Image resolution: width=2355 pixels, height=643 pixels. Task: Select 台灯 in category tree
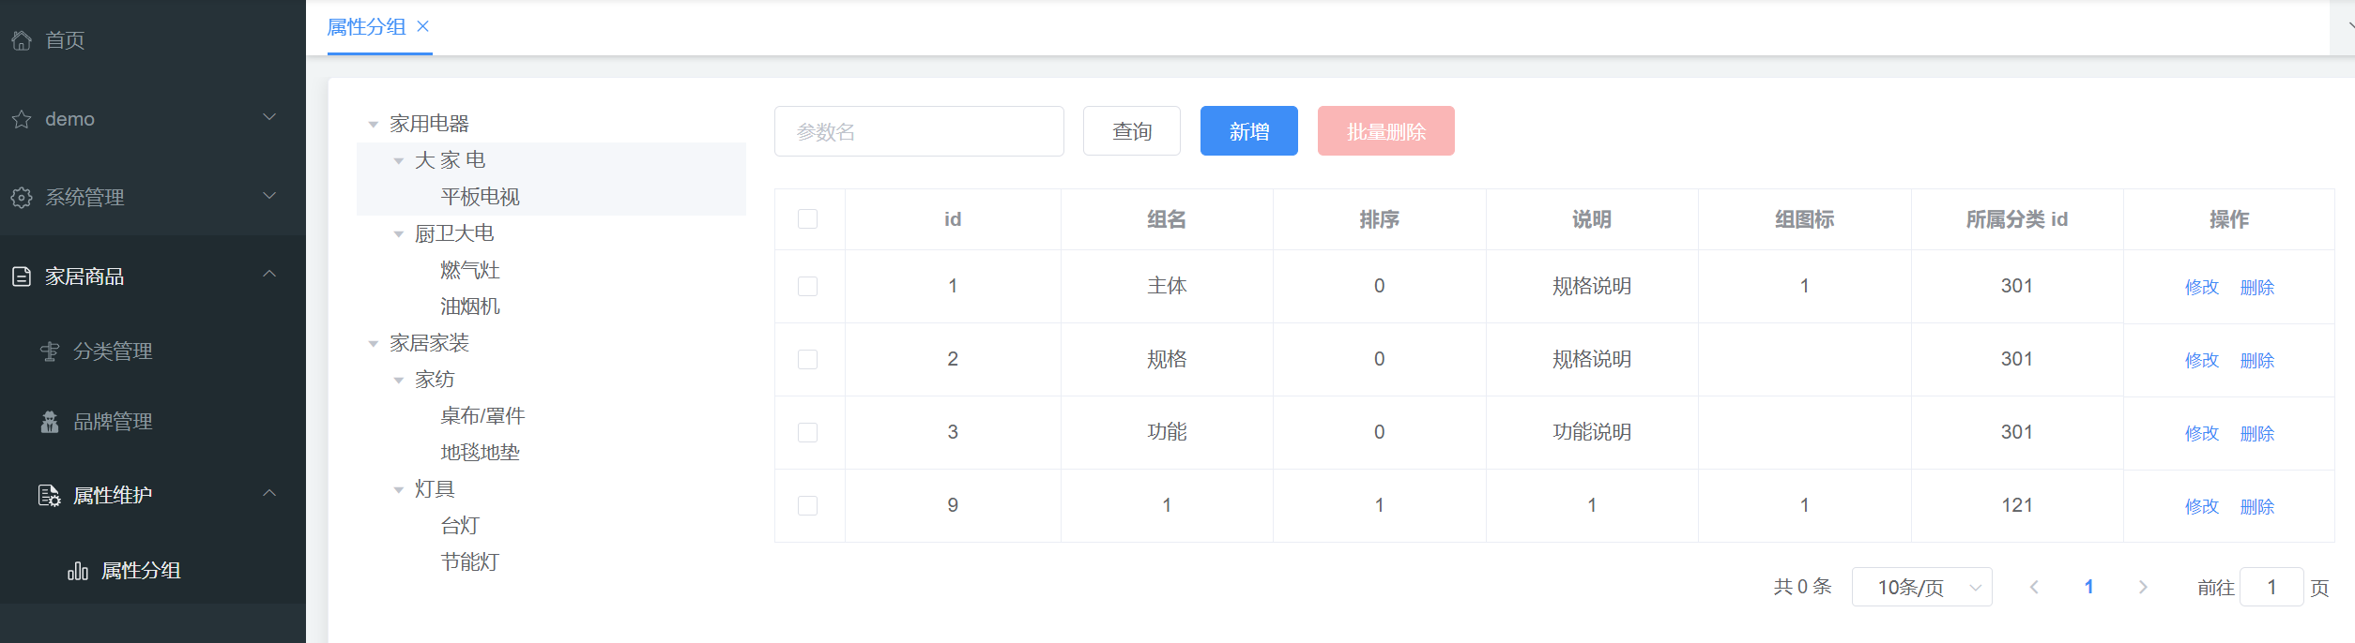[460, 526]
